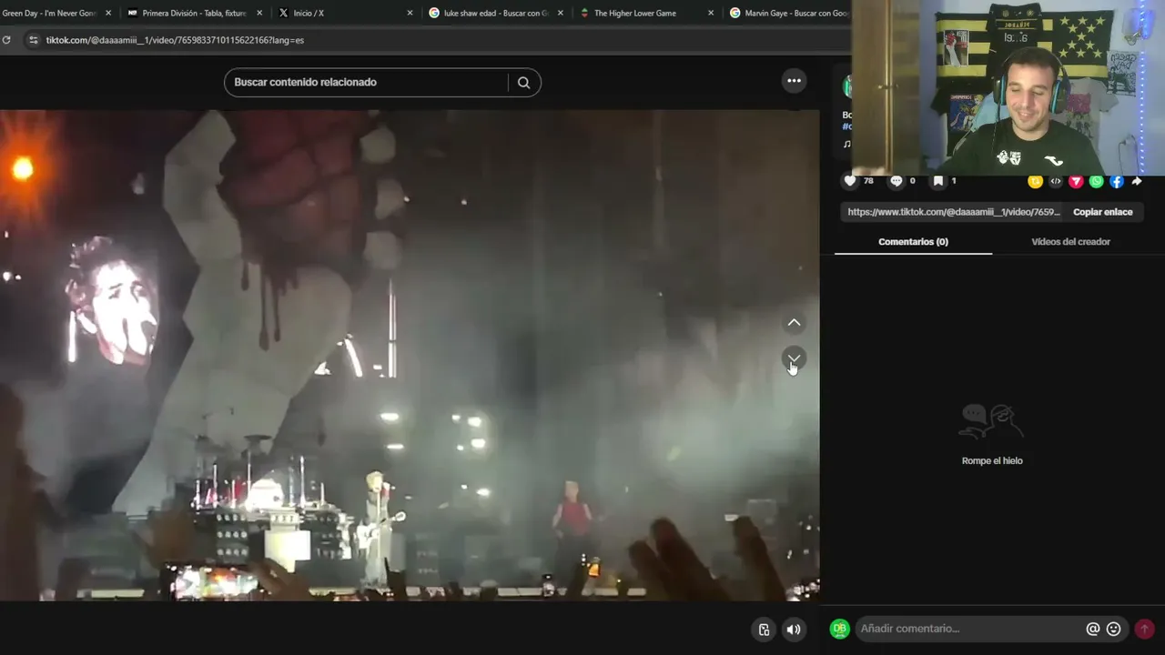Screen dimensions: 1165x655
Task: Switch to the Vídeos del creador tab
Action: [x=1070, y=242]
